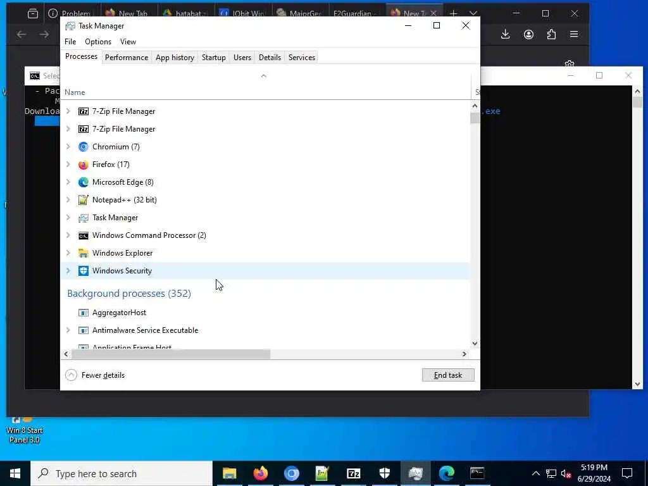Viewport: 648px width, 486px height.
Task: Click the horizontal scrollbar in Task Manager
Action: (171, 354)
